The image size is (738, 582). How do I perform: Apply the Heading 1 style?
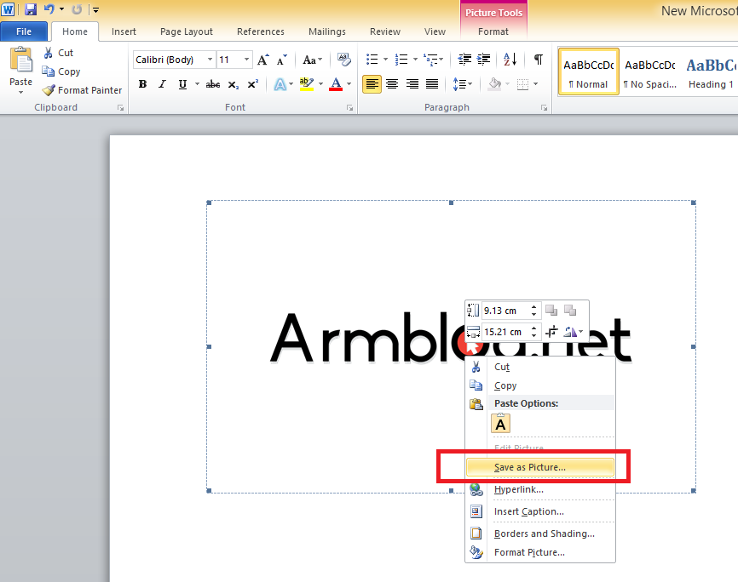click(x=710, y=71)
